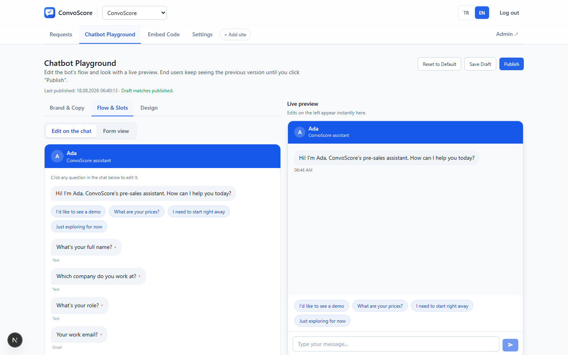This screenshot has width=568, height=355.
Task: Choose "I'd like to see a demo" in live preview
Action: pyautogui.click(x=321, y=306)
